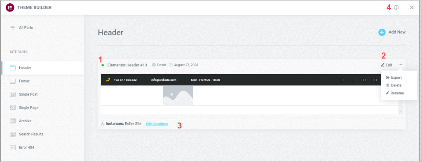Click the green active status dot

[x=103, y=65]
